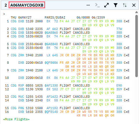This screenshot has width=139, height=124.
Task: Click the vertical scrollbar thumb
Action: coord(136,46)
